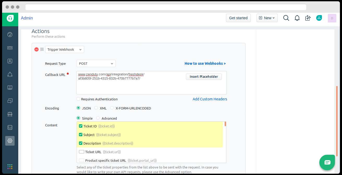Uncheck the Subject checkbox
The width and height of the screenshot is (342, 175).
[81, 135]
